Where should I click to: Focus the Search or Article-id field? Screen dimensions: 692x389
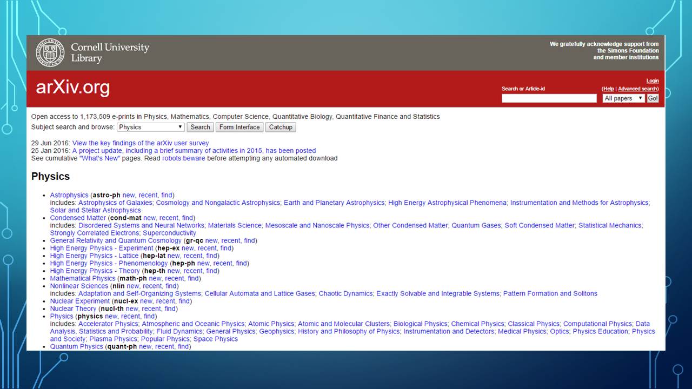549,98
